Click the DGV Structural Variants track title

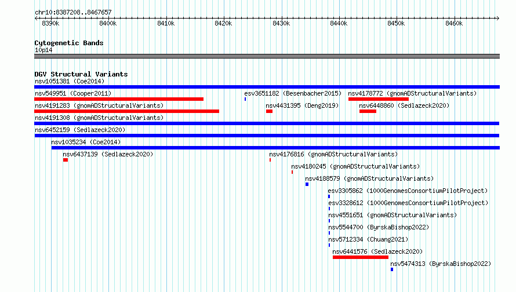[x=81, y=74]
